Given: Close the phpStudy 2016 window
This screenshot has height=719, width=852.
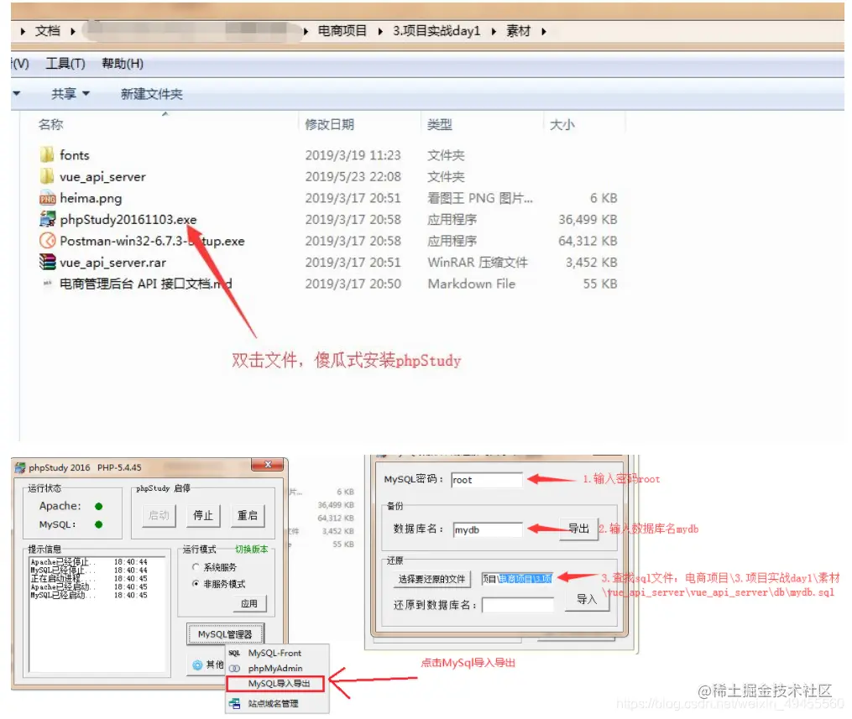Looking at the screenshot, I should click(x=267, y=464).
